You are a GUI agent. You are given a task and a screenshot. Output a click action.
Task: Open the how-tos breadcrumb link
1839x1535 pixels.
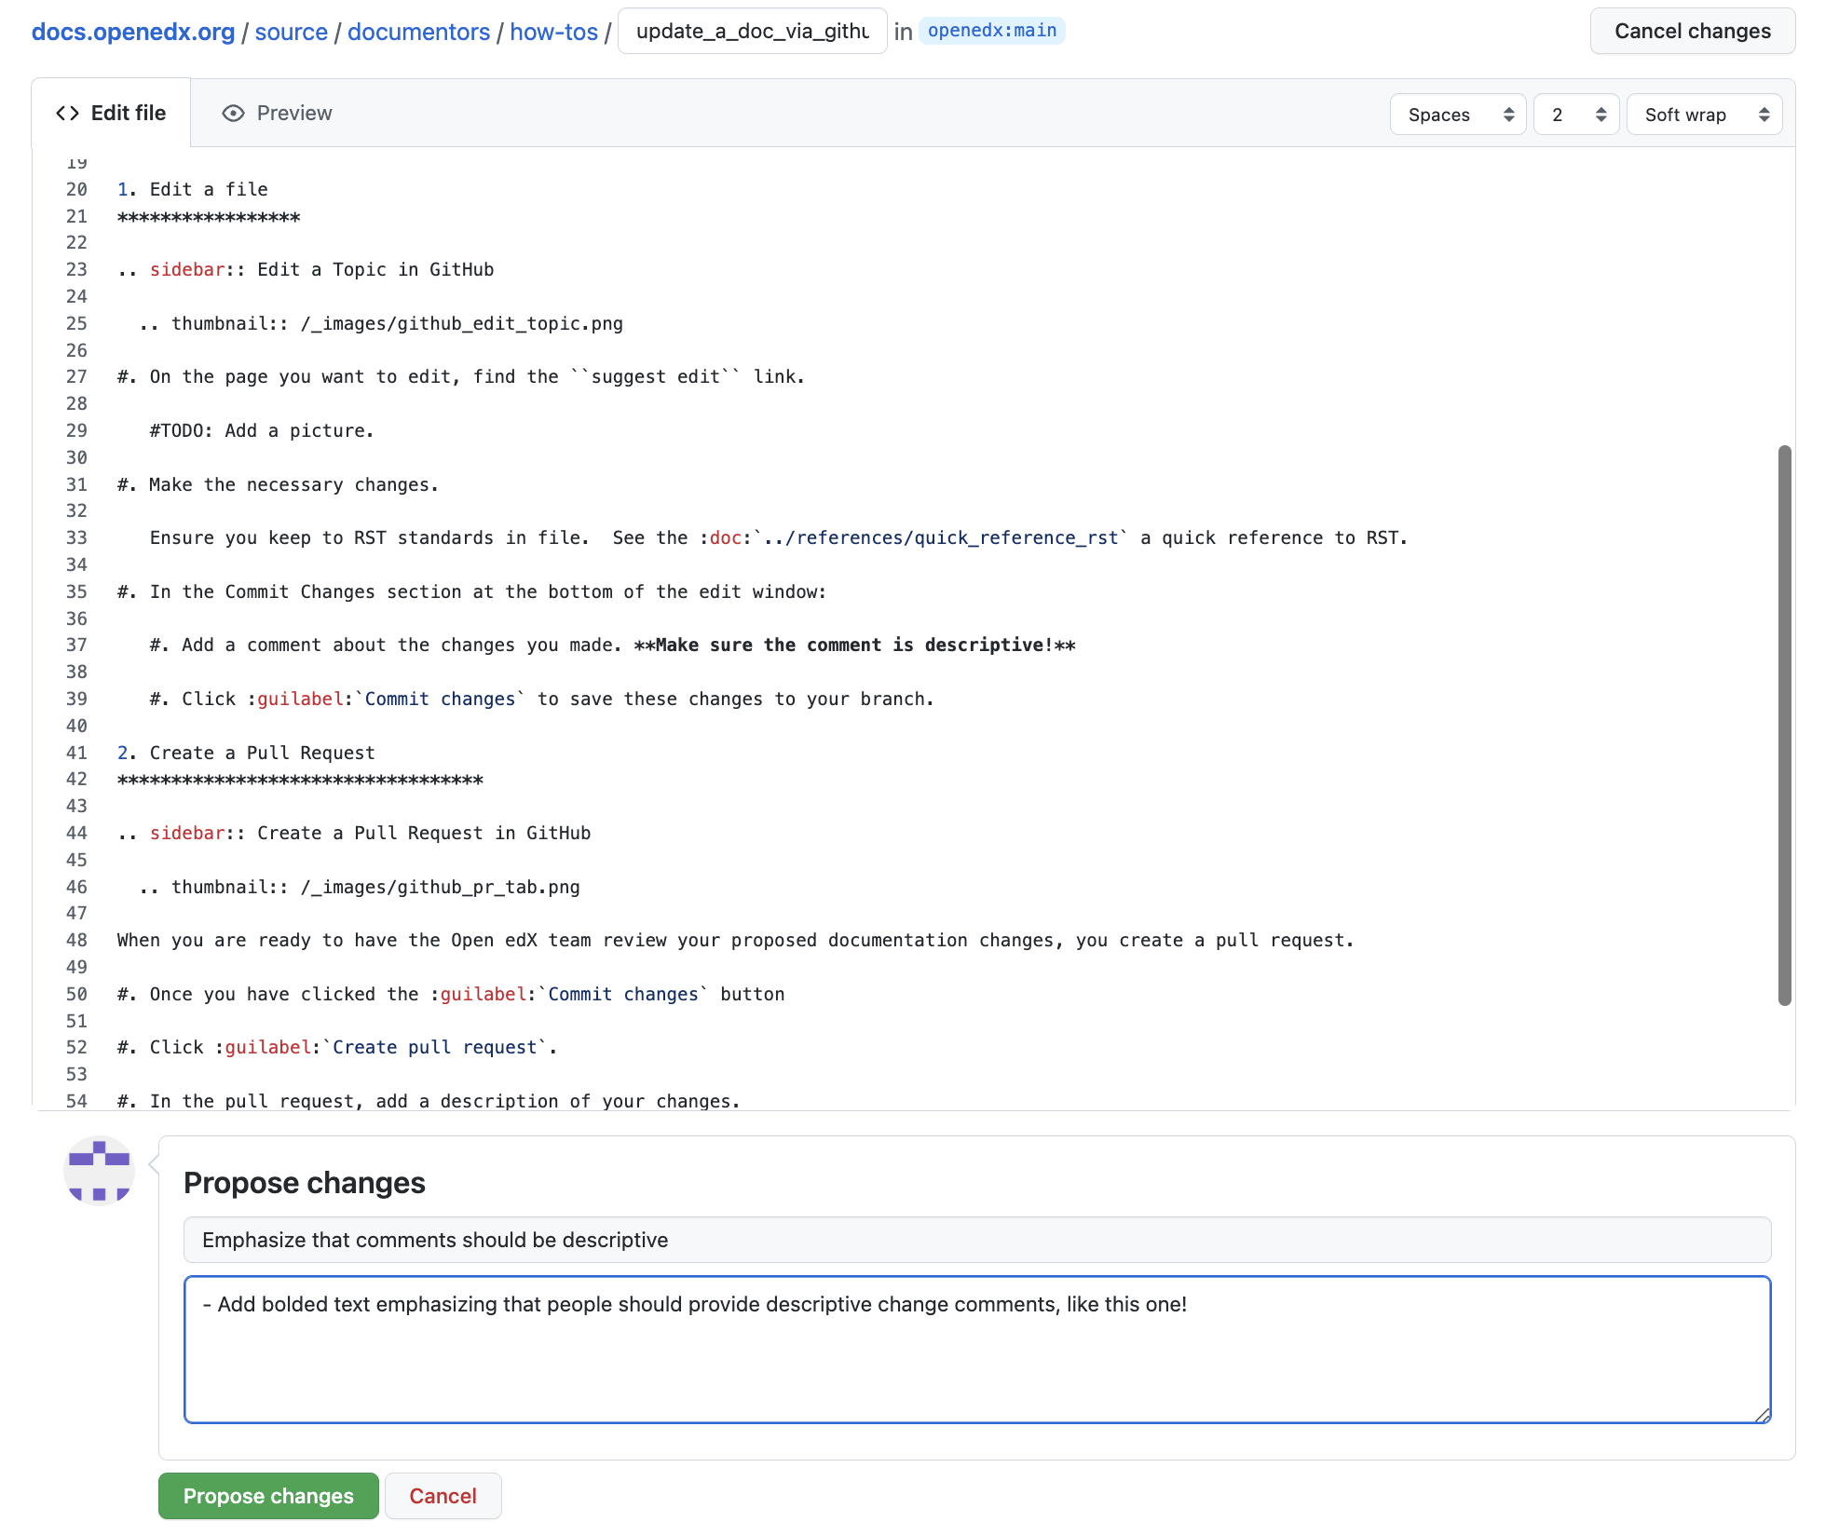point(553,31)
